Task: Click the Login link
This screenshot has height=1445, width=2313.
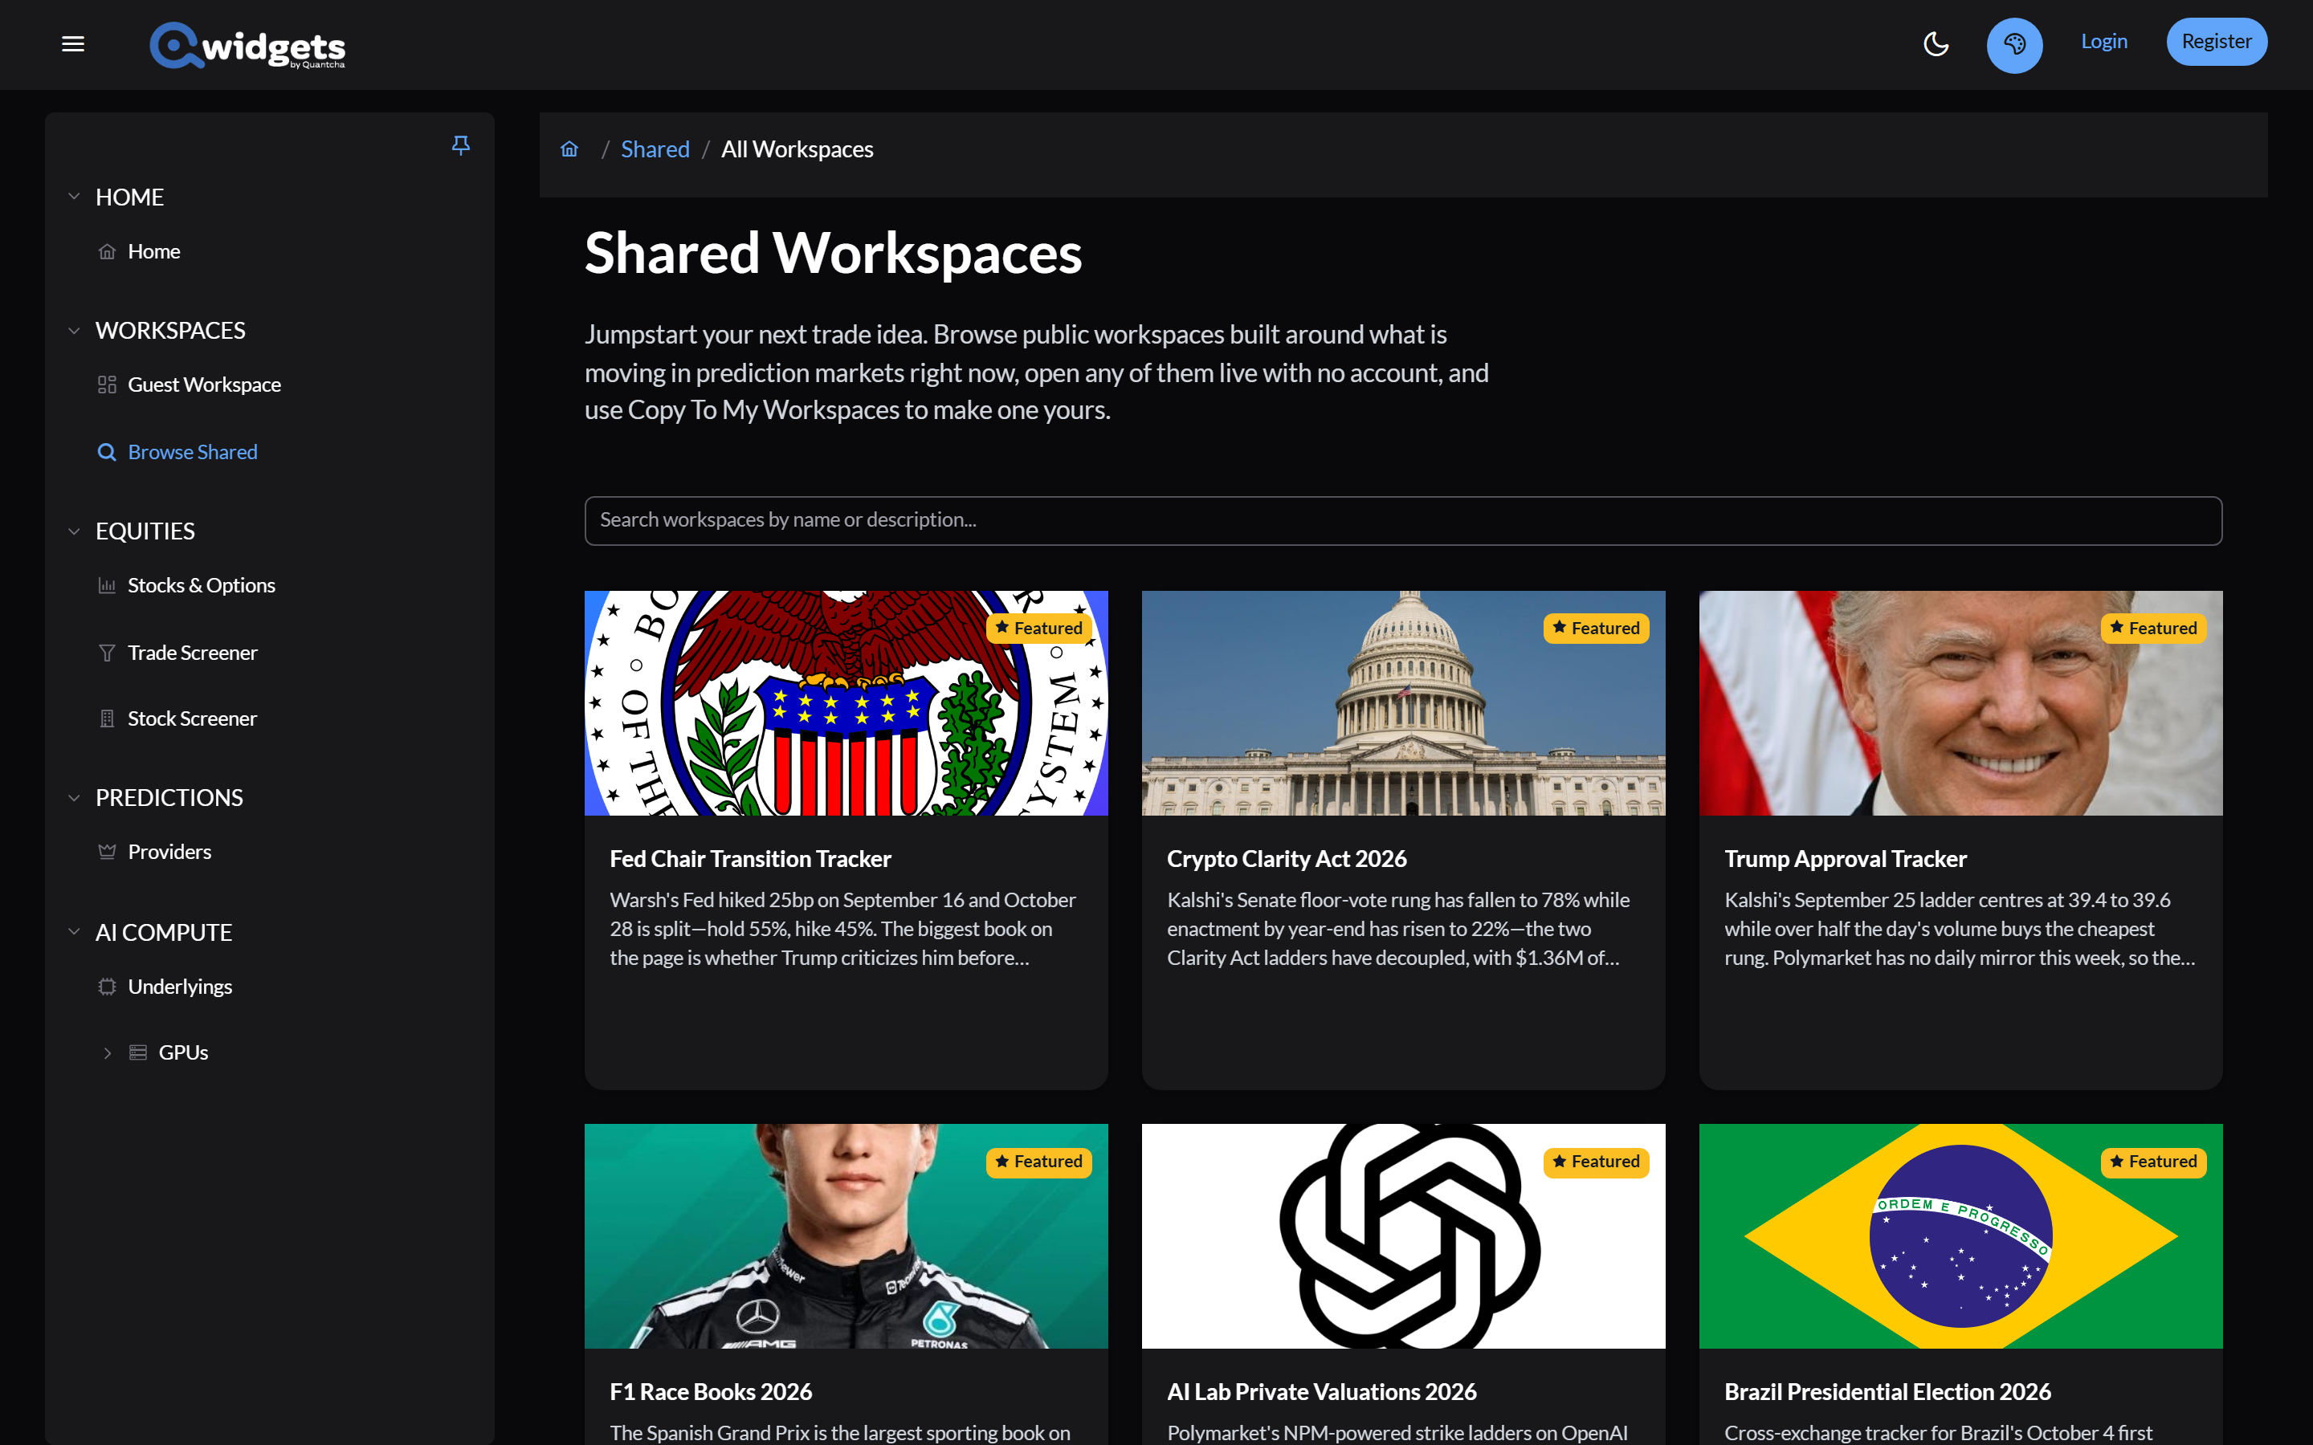Action: click(x=2103, y=41)
